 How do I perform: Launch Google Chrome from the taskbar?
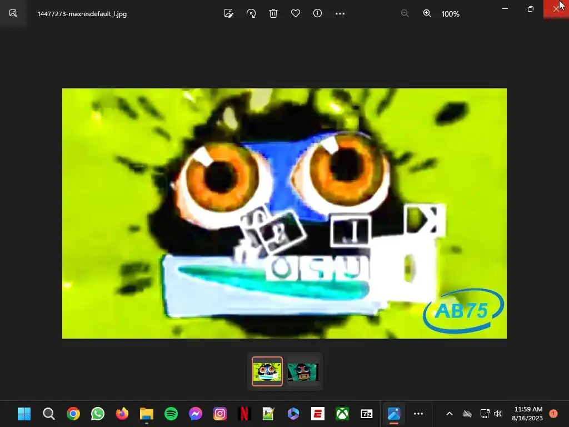tap(73, 414)
